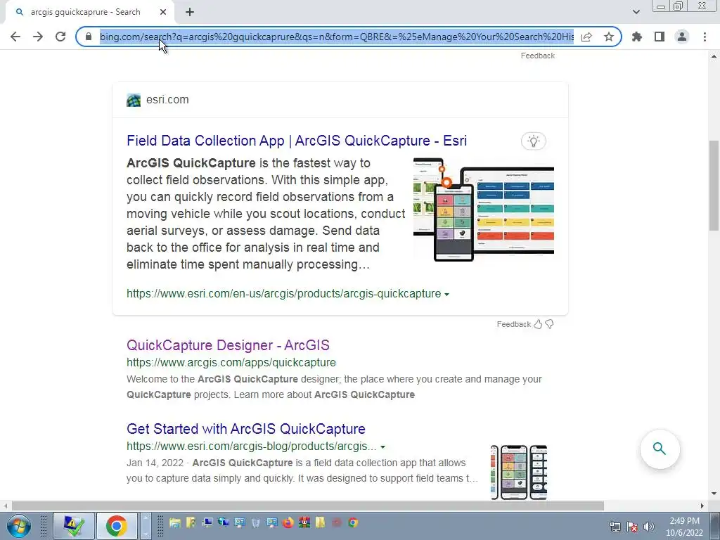720x540 pixels.
Task: Open the clock showing 2:49 PM
Action: click(684, 527)
